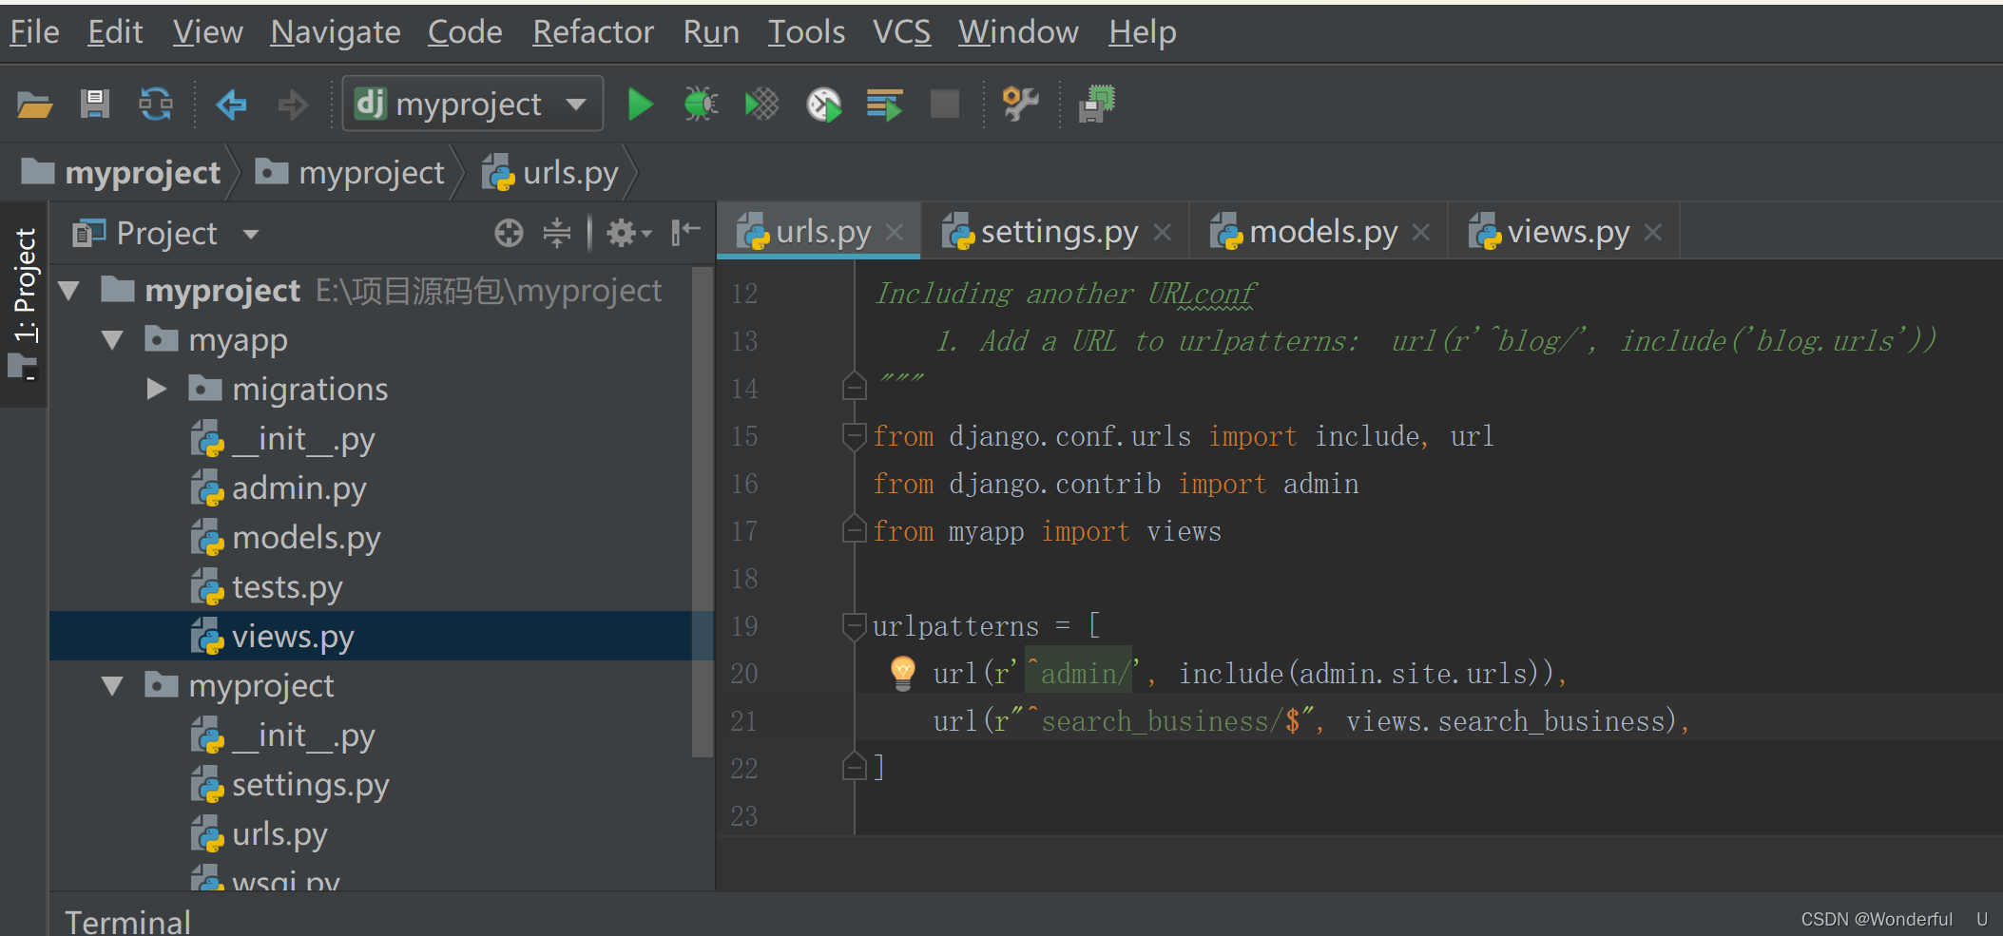Screen dimensions: 2003x936
Task: Click the Stop square button
Action: click(944, 104)
